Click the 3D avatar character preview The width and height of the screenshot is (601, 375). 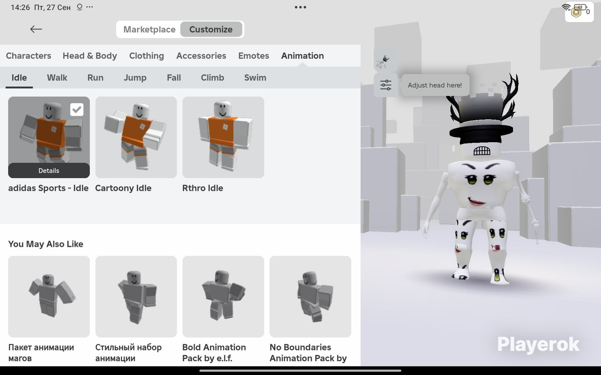click(x=481, y=180)
